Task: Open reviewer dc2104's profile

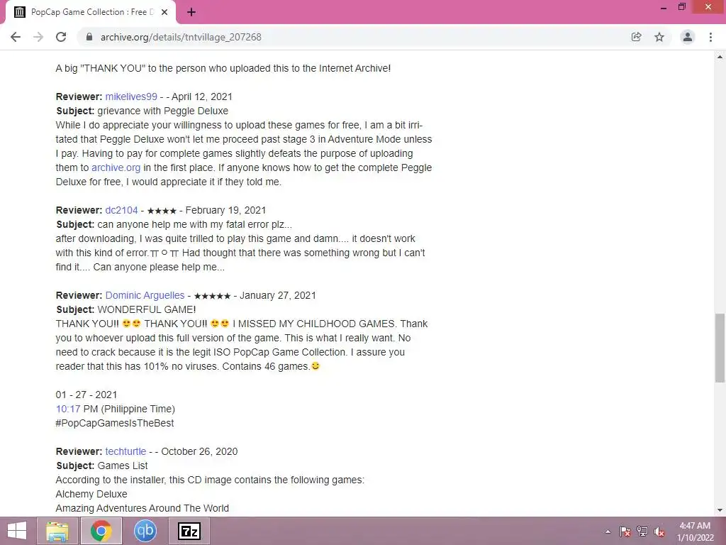Action: click(x=121, y=210)
